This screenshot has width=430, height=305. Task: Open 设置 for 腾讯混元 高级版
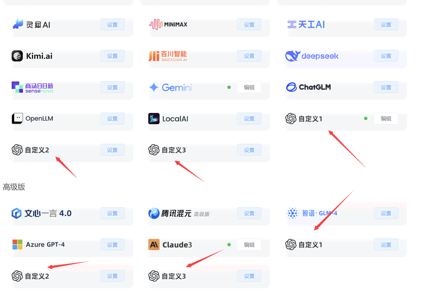click(249, 213)
